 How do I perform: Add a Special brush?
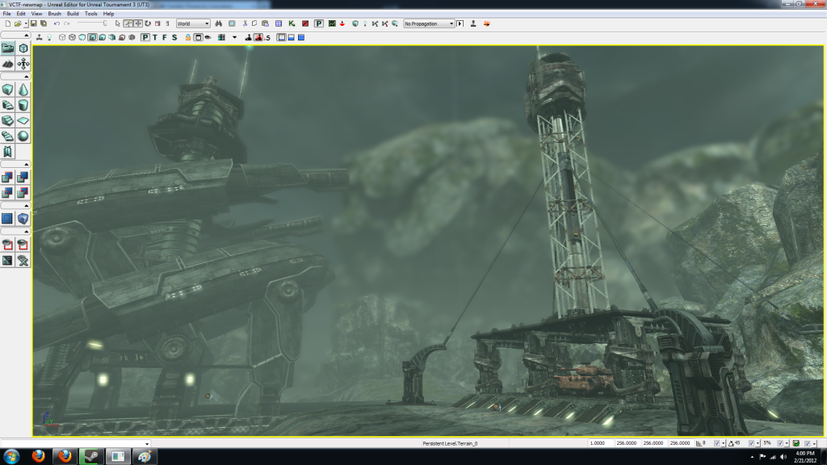pos(7,218)
